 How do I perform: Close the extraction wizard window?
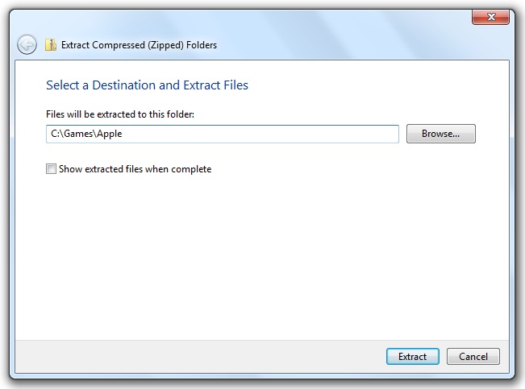coord(489,18)
